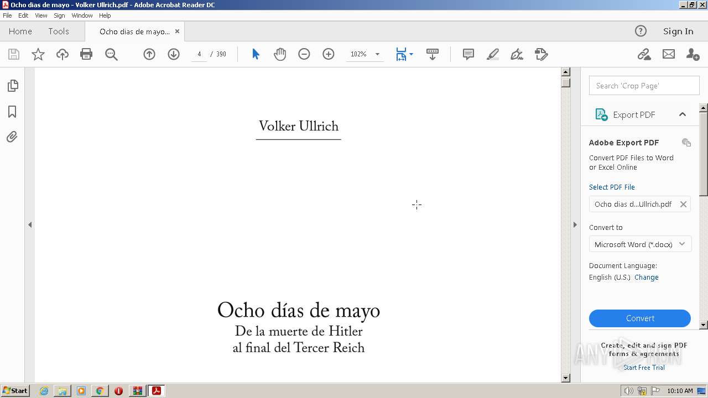Open Opera from the taskbar
The height and width of the screenshot is (398, 708).
(x=119, y=391)
